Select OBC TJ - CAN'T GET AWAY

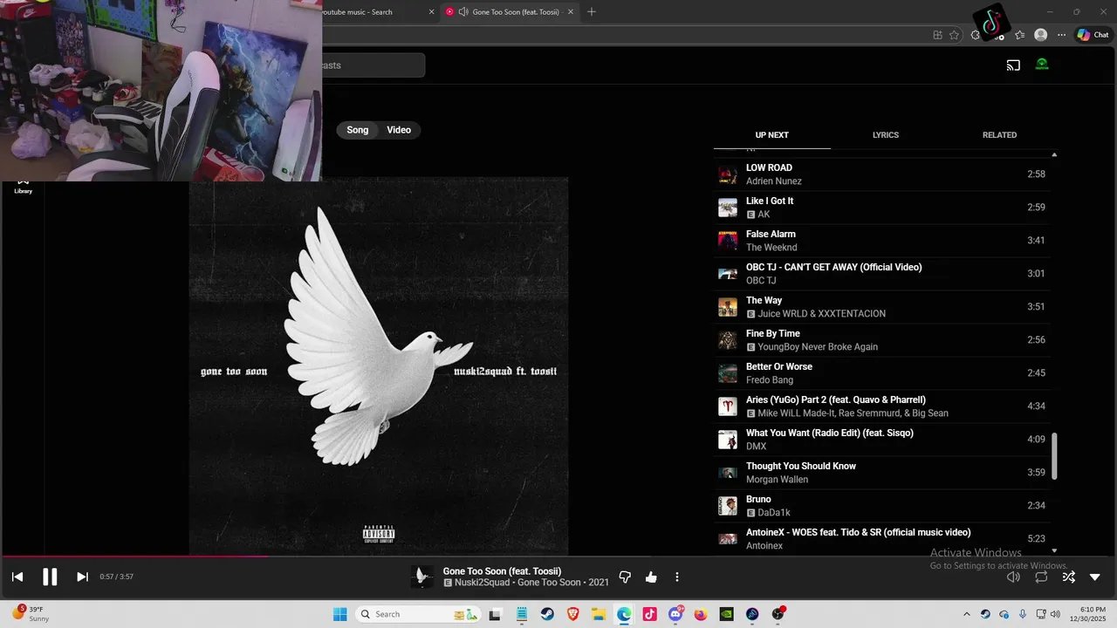[x=881, y=274]
